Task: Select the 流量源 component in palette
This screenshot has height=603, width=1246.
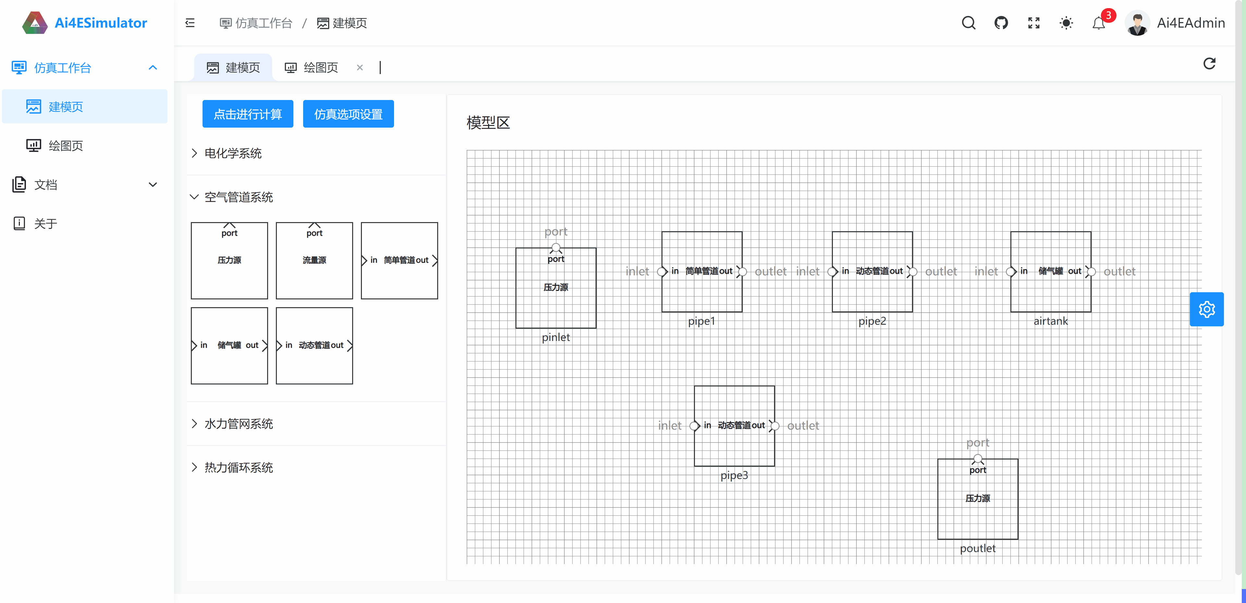Action: [315, 260]
